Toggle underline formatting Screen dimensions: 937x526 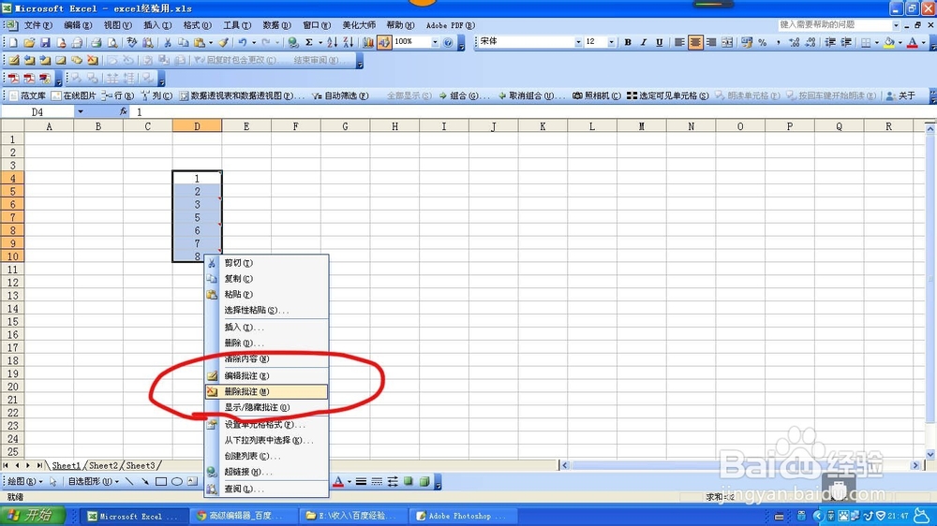(x=659, y=42)
